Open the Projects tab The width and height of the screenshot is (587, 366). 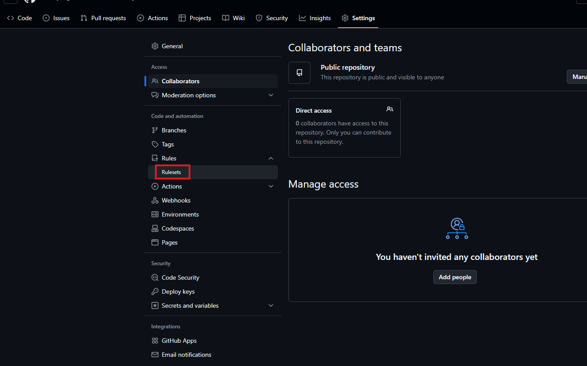click(195, 18)
